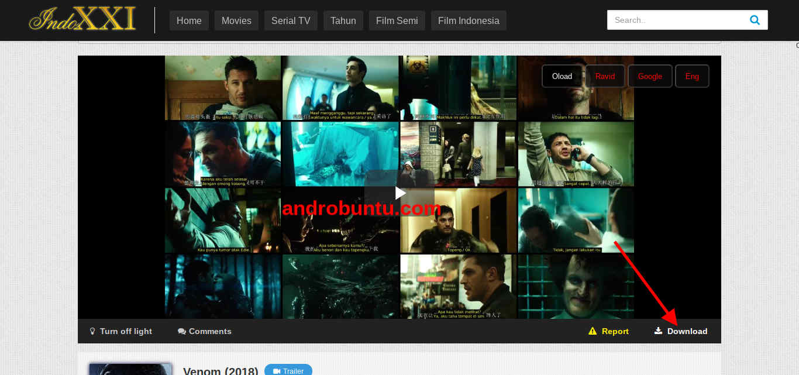Click the download arrow icon in the player bar

click(x=657, y=331)
